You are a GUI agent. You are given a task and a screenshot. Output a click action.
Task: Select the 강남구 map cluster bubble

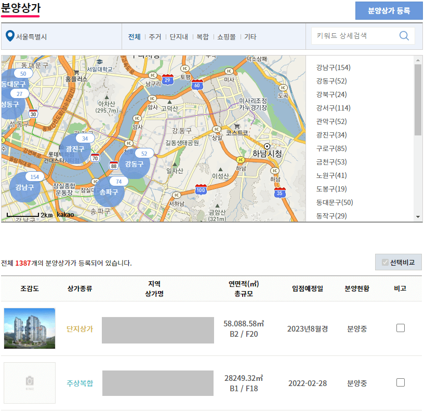pos(24,187)
